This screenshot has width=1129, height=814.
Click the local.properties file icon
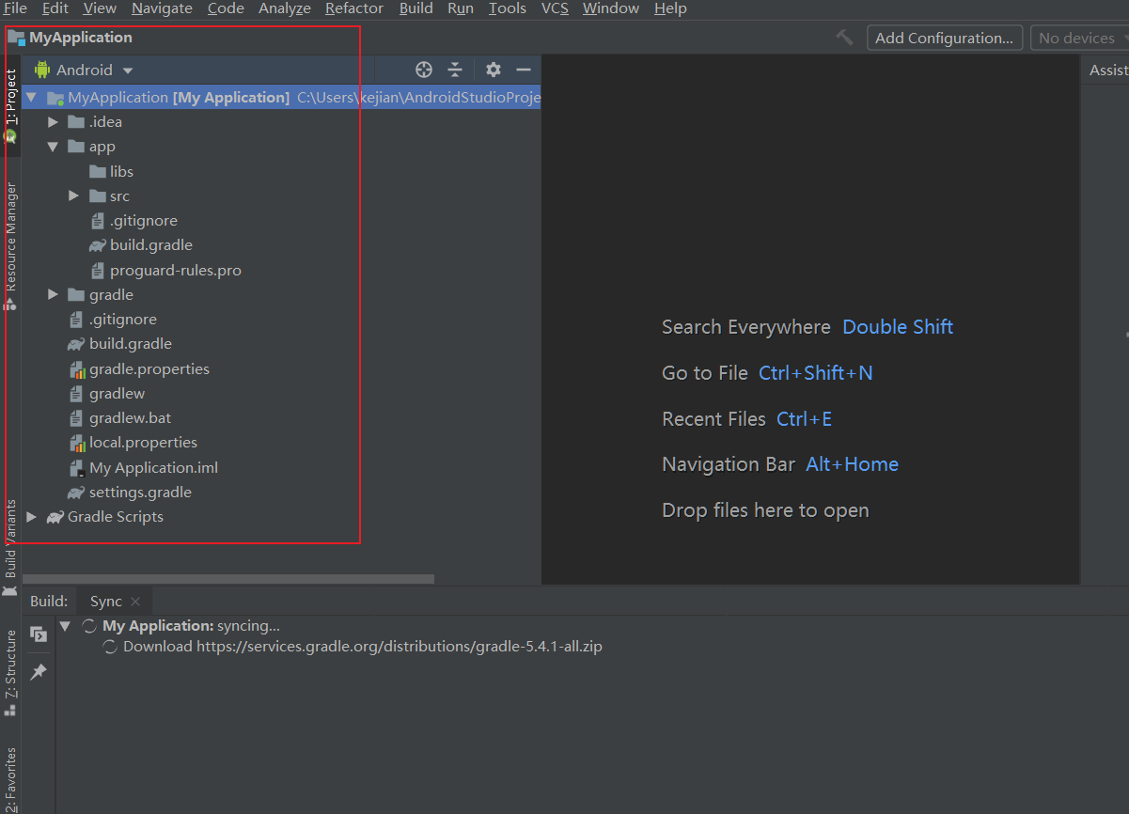[x=77, y=443]
